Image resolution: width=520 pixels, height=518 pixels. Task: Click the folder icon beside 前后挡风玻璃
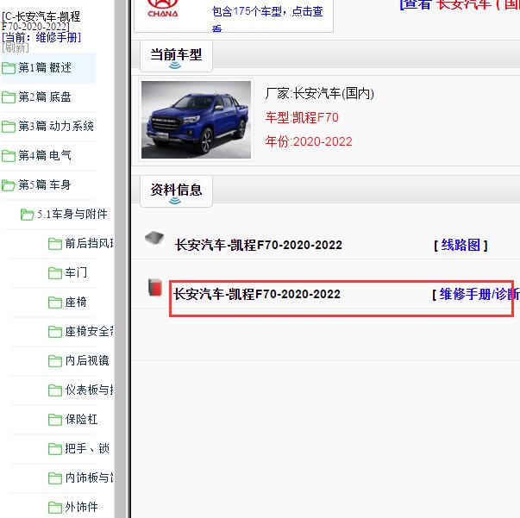click(x=55, y=244)
